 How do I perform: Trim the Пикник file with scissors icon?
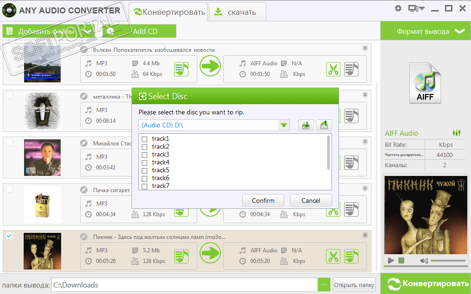pyautogui.click(x=333, y=256)
